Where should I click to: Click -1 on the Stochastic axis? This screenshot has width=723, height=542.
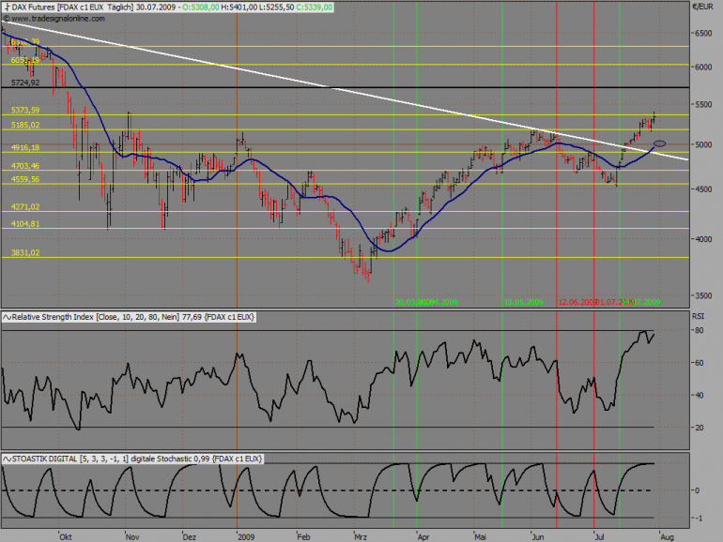[x=699, y=519]
